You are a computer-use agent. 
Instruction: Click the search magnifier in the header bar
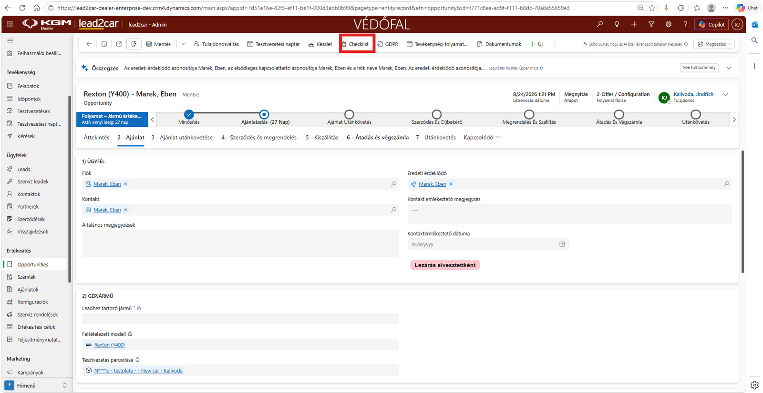[x=600, y=24]
